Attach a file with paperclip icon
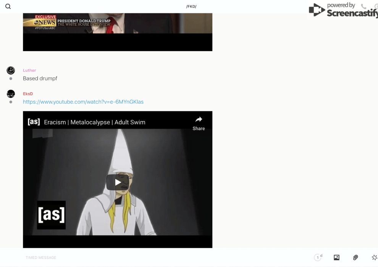Viewport: 378px width, 267px height. 355,257
